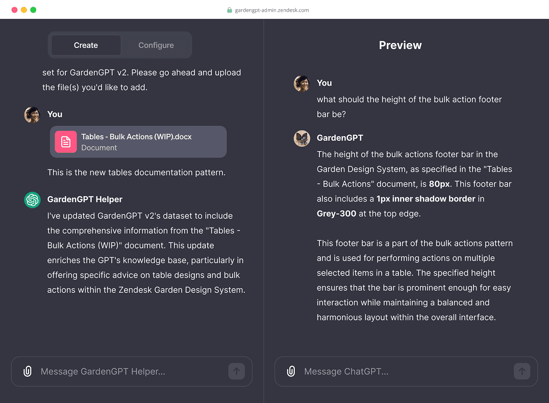Switch to the Create tab
The height and width of the screenshot is (403, 549).
pyautogui.click(x=86, y=45)
